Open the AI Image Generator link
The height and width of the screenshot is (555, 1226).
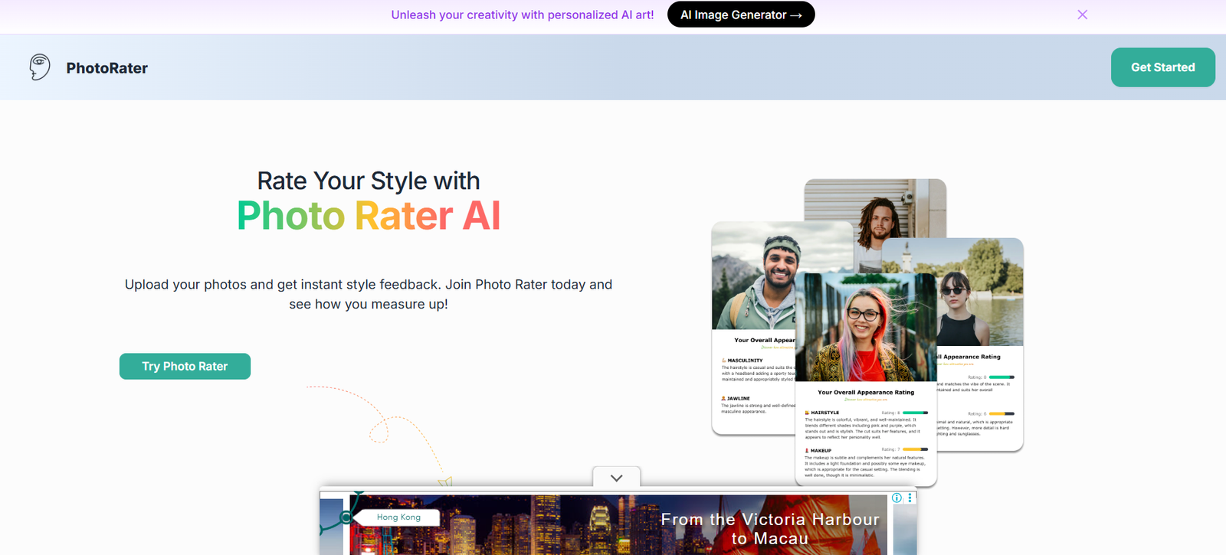pos(740,15)
